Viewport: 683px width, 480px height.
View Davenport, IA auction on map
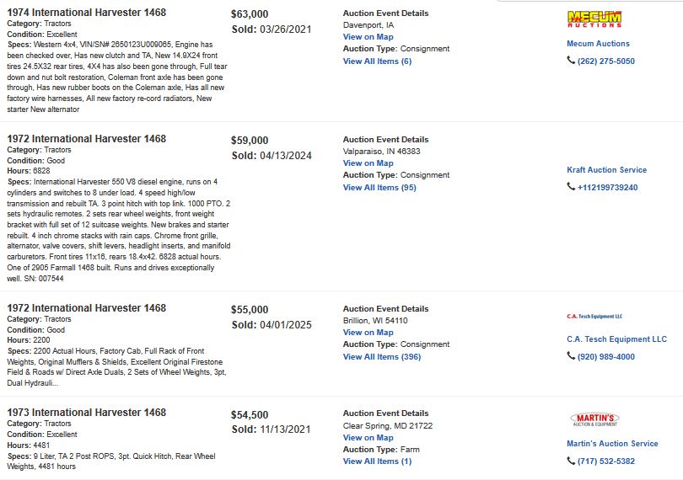[x=368, y=37]
